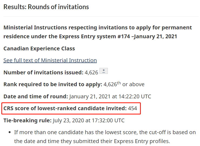Open the See full text of Ministerial Instruction link
This screenshot has height=146, width=200.
tap(50, 60)
